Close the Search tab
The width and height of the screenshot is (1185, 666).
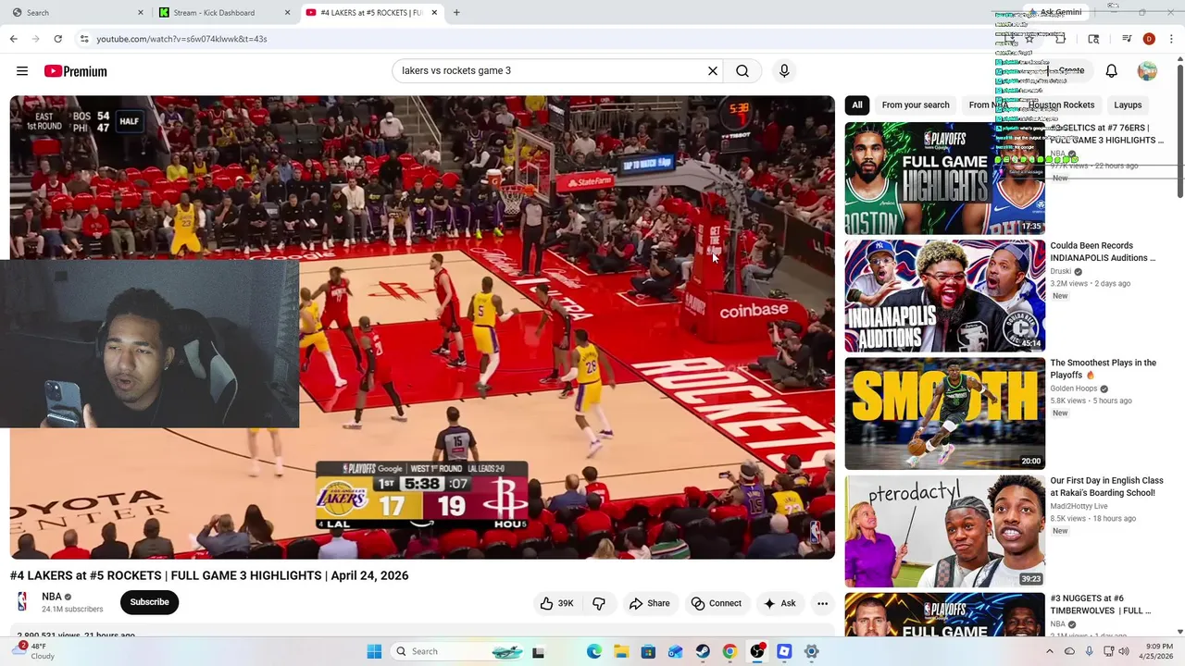pos(141,12)
